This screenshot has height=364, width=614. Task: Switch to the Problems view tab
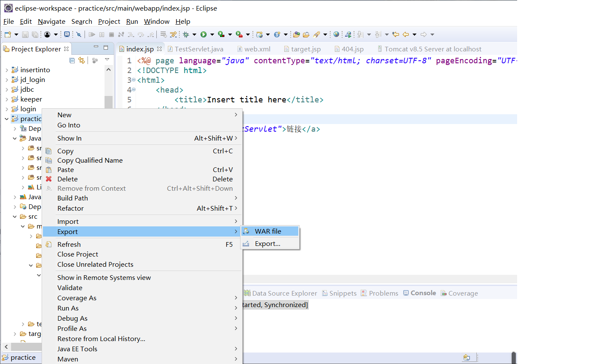pyautogui.click(x=379, y=293)
